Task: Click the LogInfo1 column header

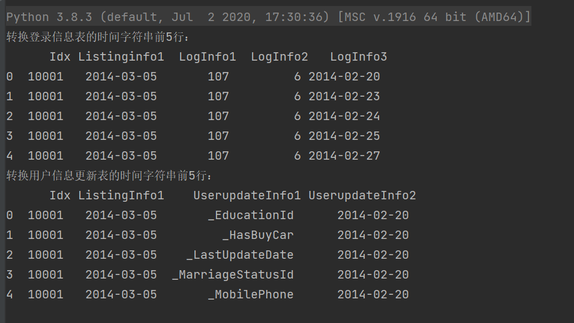Action: [x=208, y=57]
